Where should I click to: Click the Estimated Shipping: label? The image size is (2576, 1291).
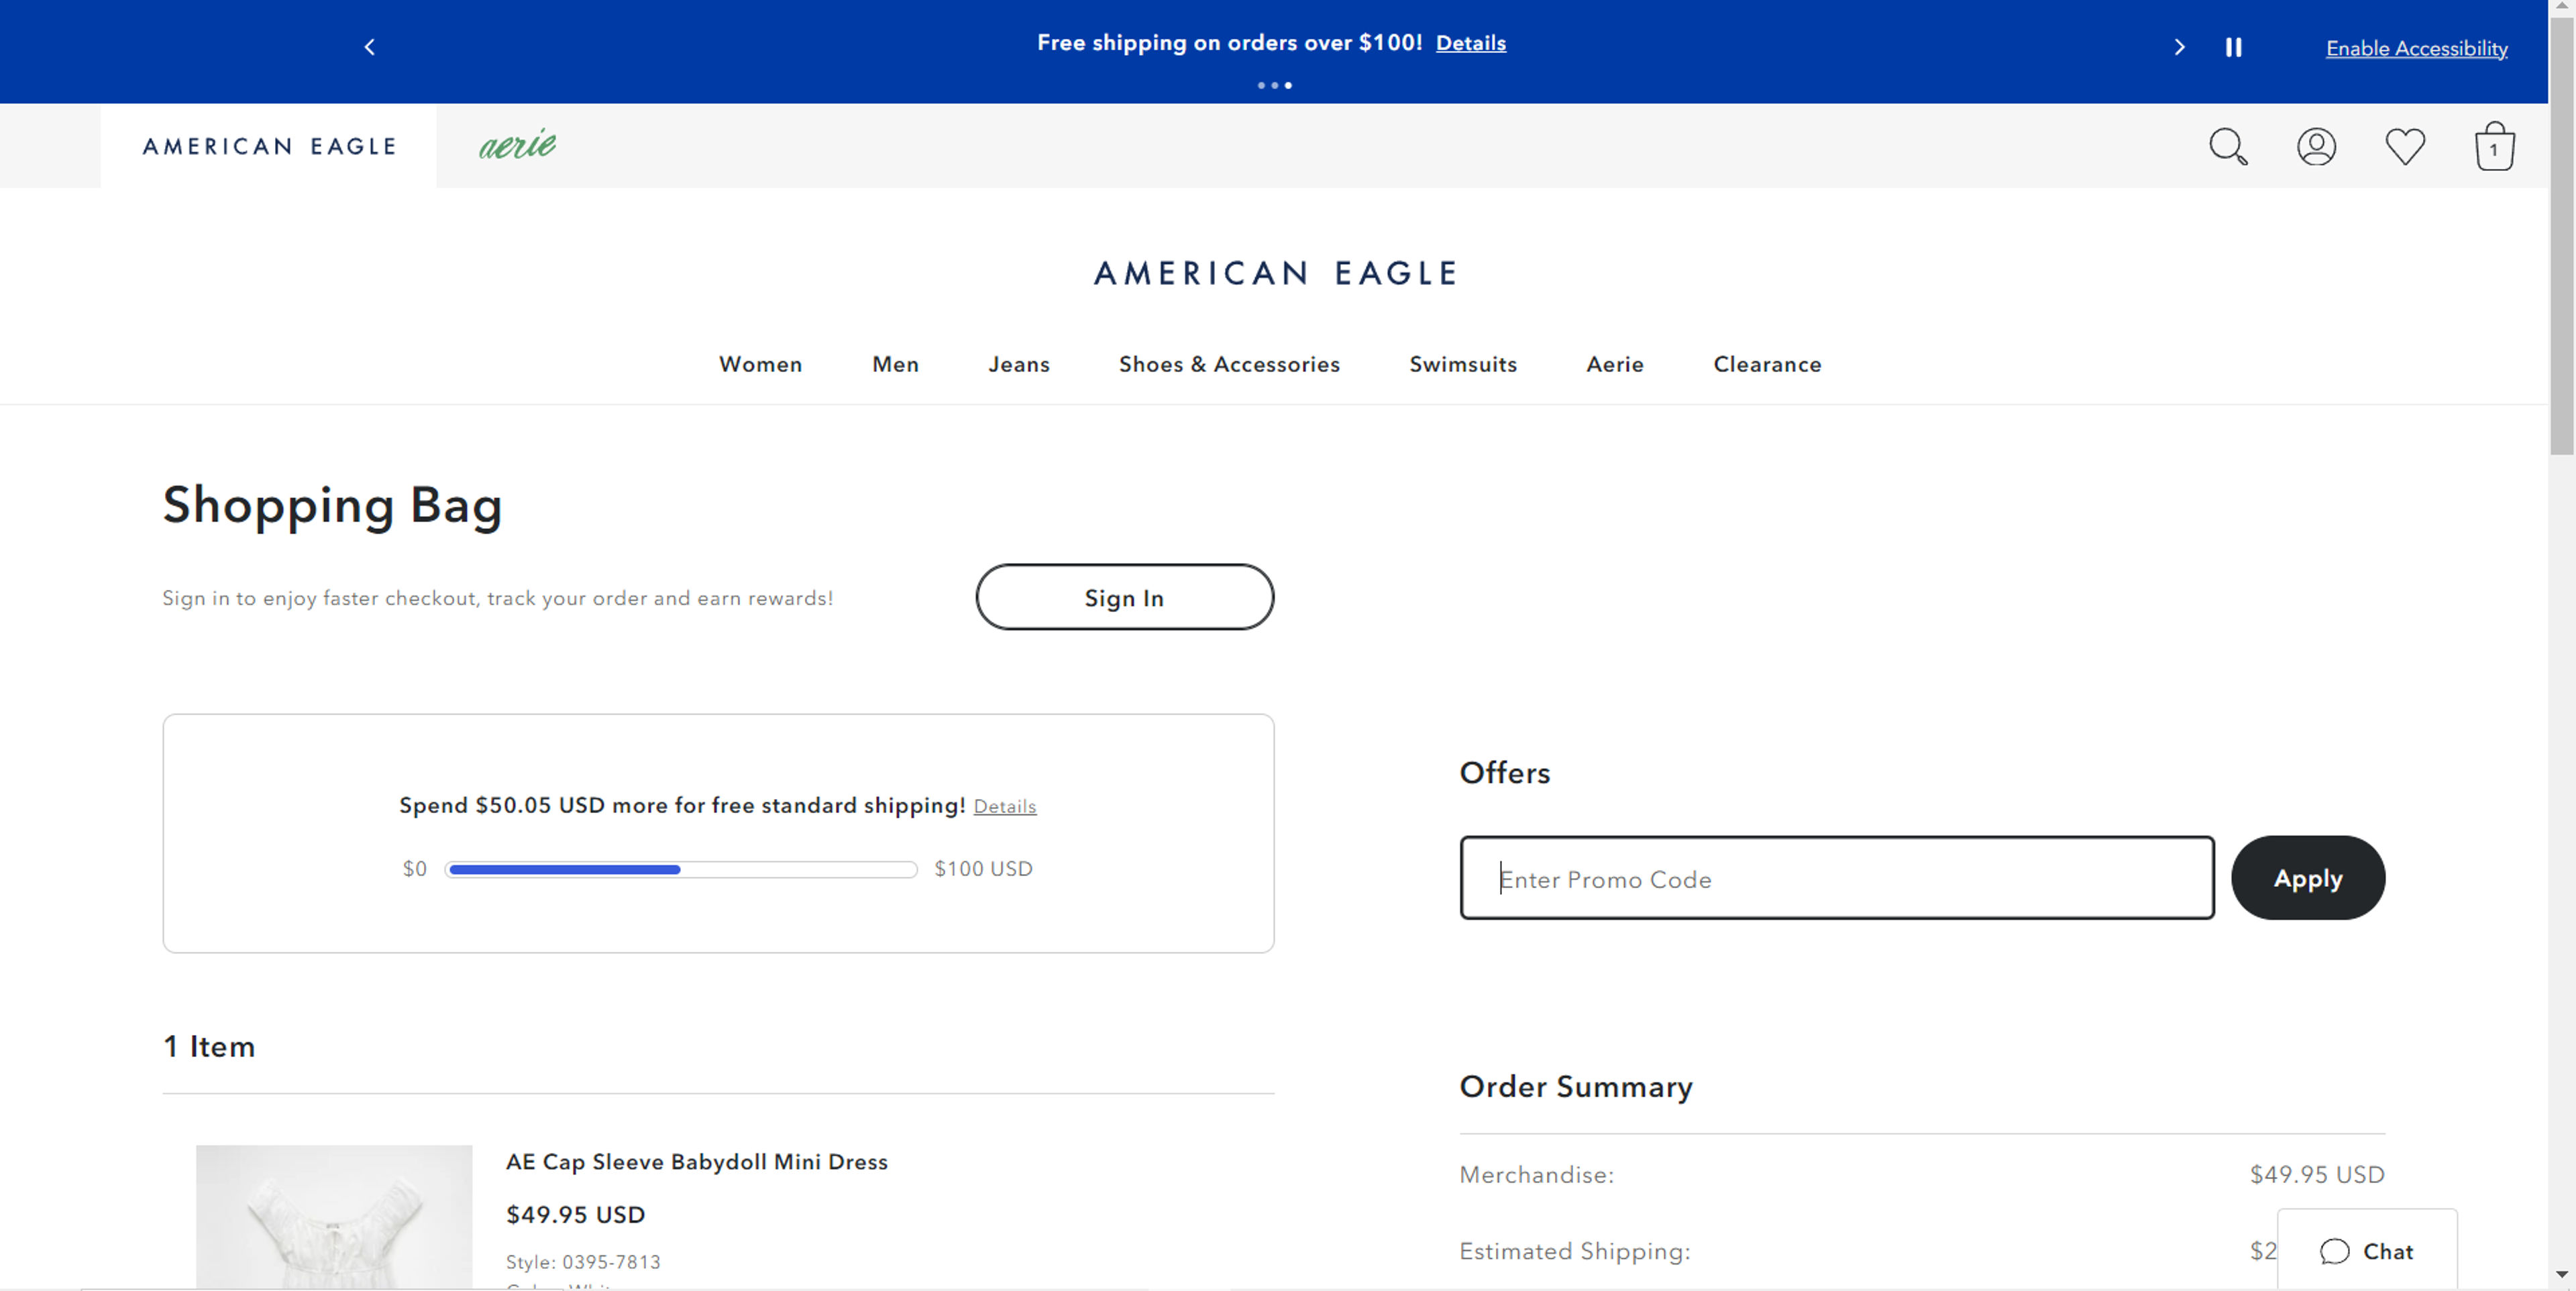coord(1574,1251)
